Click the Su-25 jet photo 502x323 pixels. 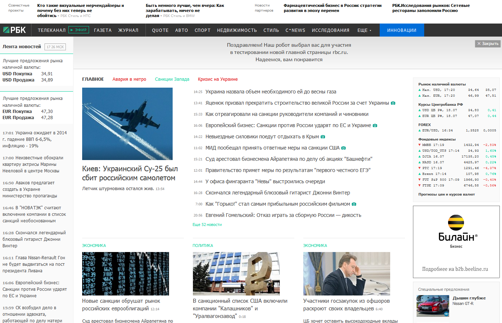(127, 124)
